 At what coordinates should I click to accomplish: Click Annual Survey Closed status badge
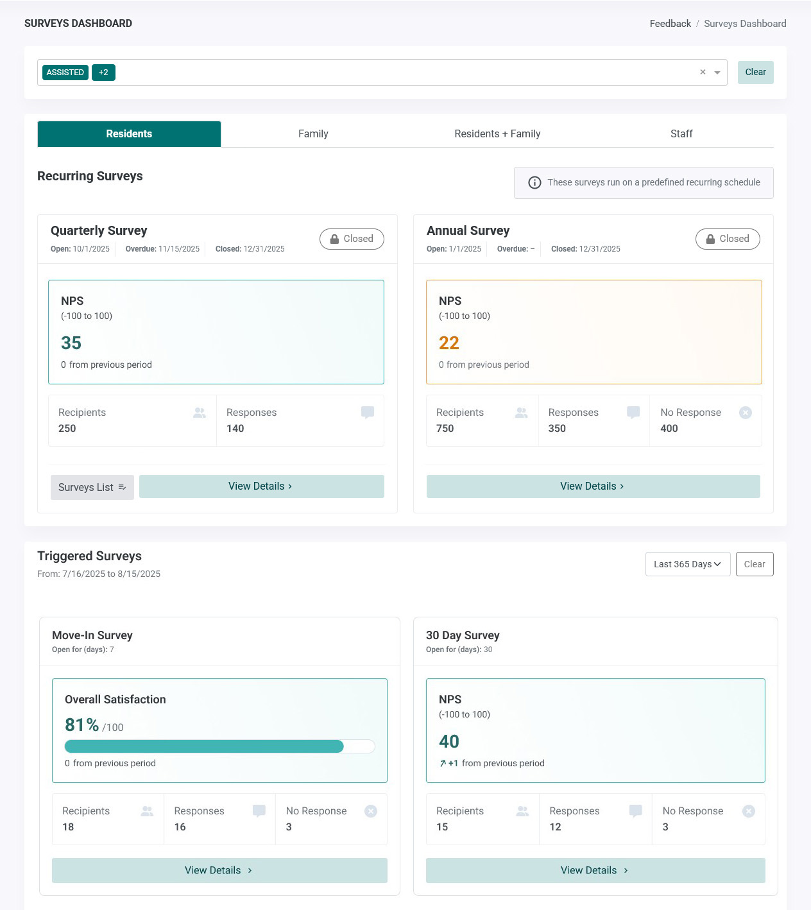click(x=728, y=239)
